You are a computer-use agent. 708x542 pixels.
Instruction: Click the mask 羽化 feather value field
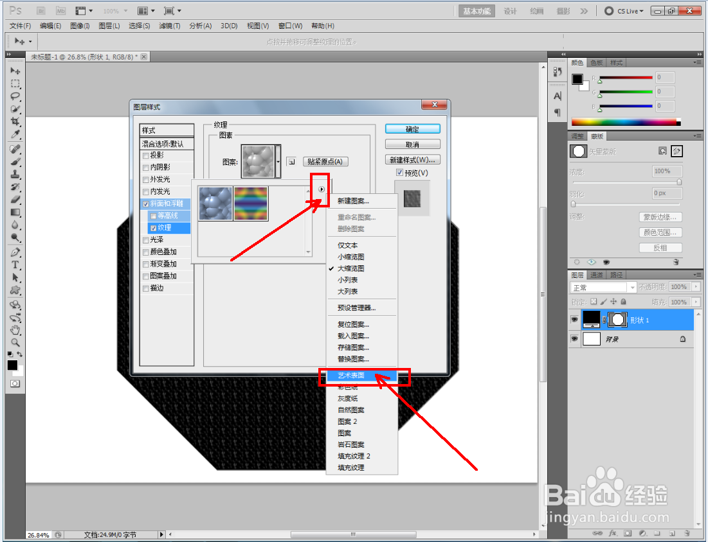pos(667,193)
